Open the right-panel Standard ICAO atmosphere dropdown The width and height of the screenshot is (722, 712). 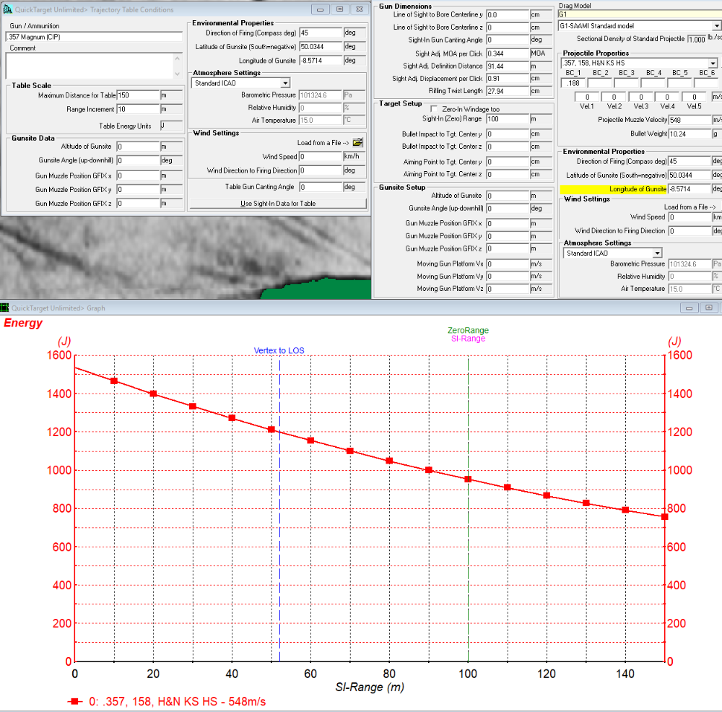point(658,253)
